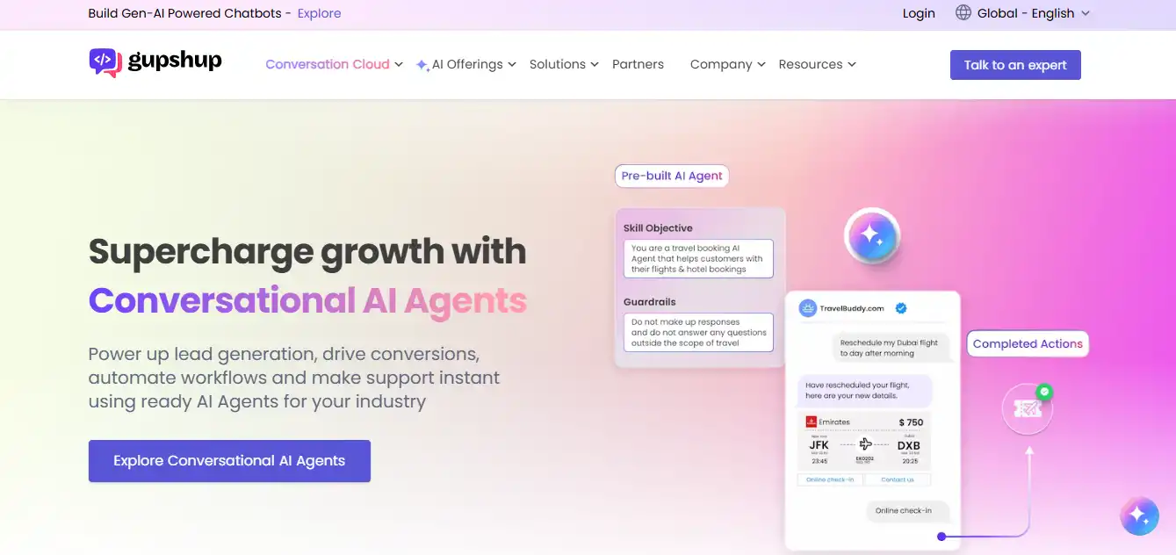Image resolution: width=1176 pixels, height=555 pixels.
Task: Click the Talk to an expert button
Action: 1015,65
